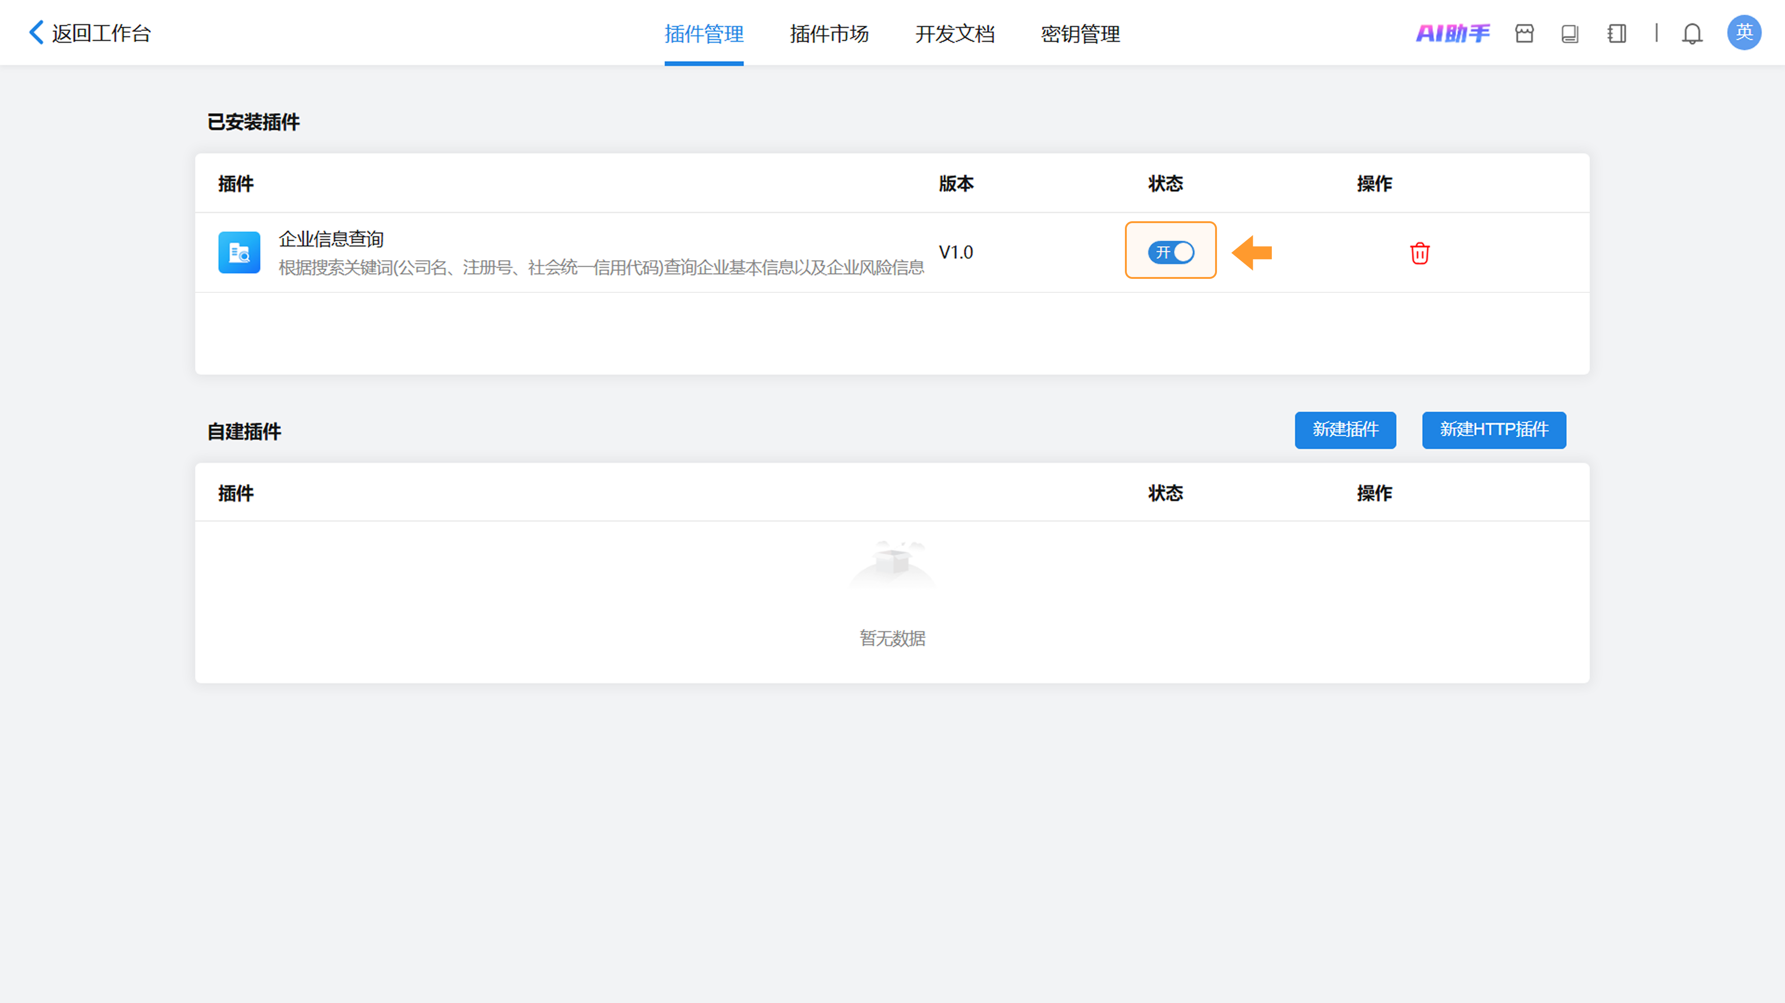The height and width of the screenshot is (1003, 1785).
Task: Open the store icon in header
Action: pos(1525,33)
